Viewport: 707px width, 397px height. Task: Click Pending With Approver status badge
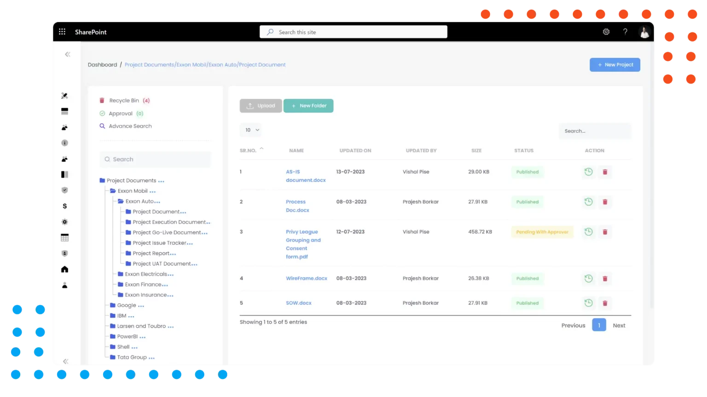[542, 232]
